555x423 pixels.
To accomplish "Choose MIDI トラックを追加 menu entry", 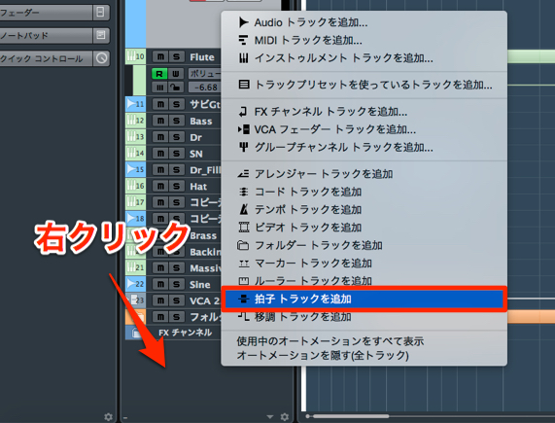I will coord(364,40).
